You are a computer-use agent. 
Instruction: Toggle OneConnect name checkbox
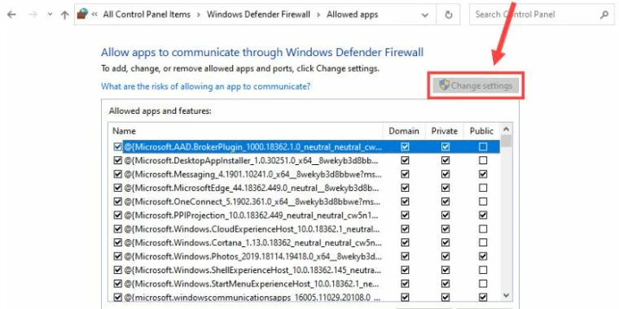(117, 202)
